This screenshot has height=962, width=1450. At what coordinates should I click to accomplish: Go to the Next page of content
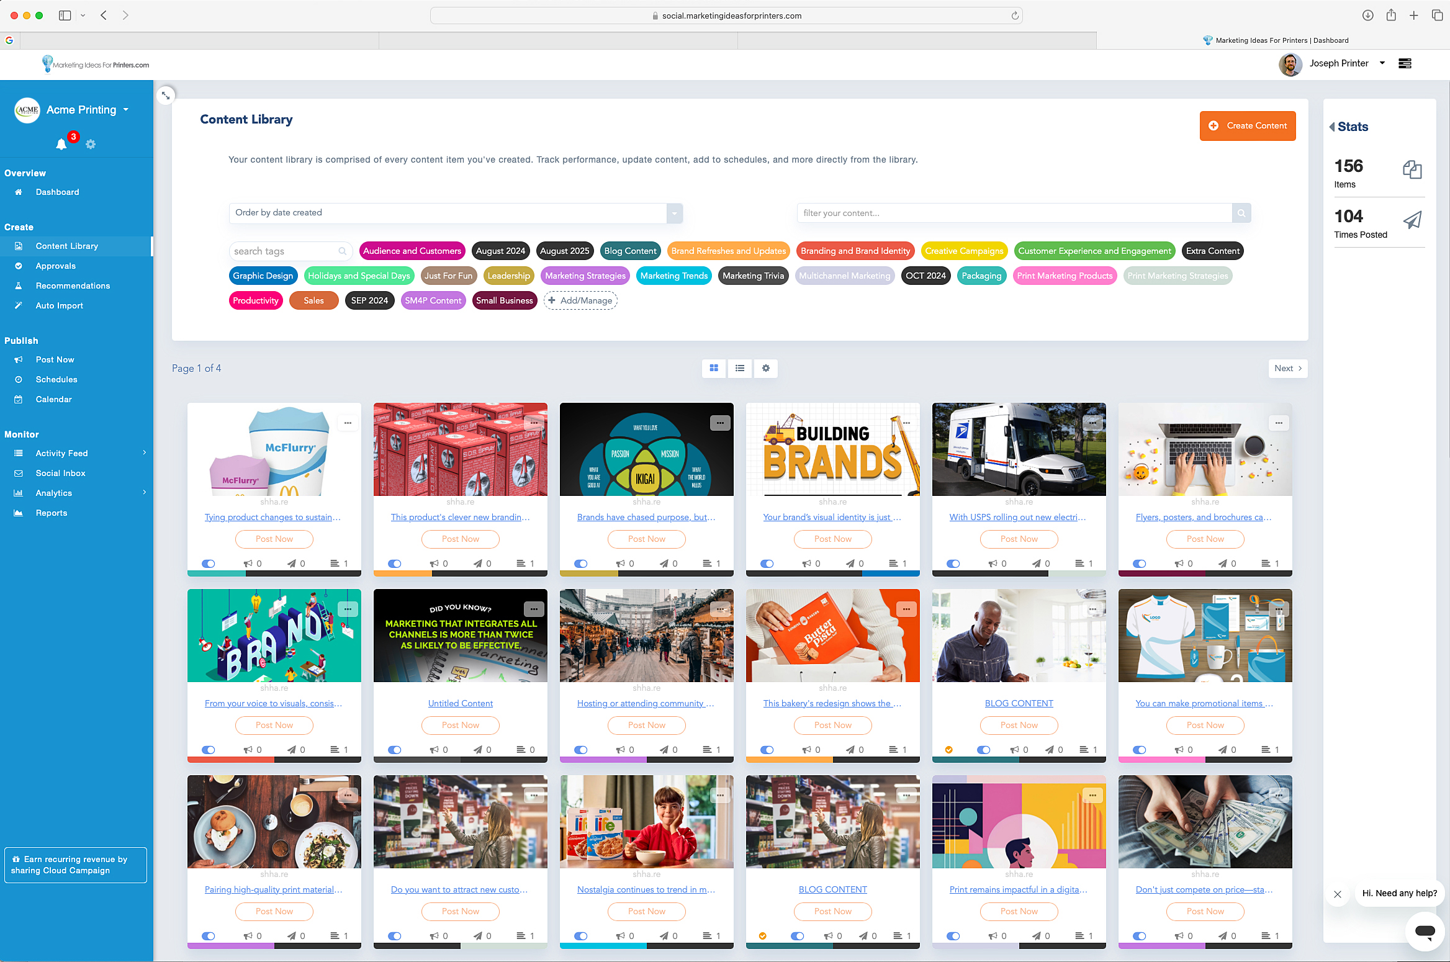point(1287,368)
